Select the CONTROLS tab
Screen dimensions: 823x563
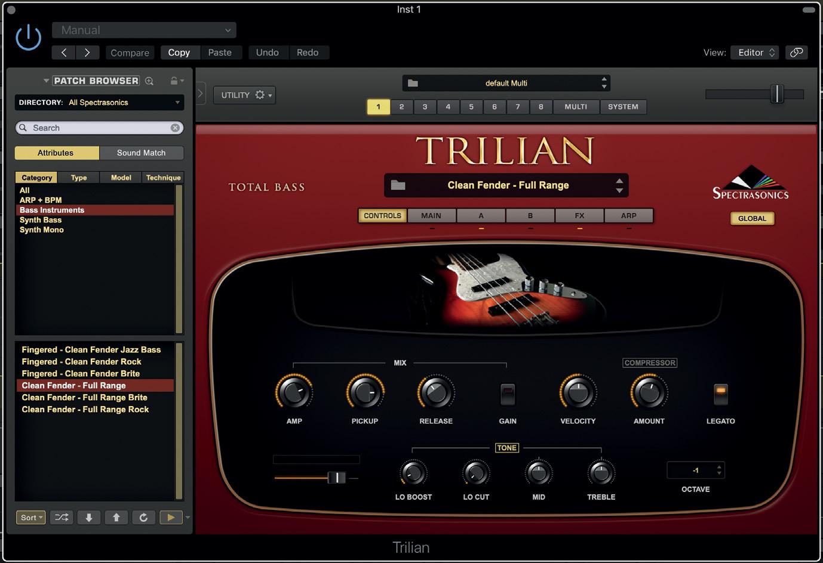tap(382, 216)
